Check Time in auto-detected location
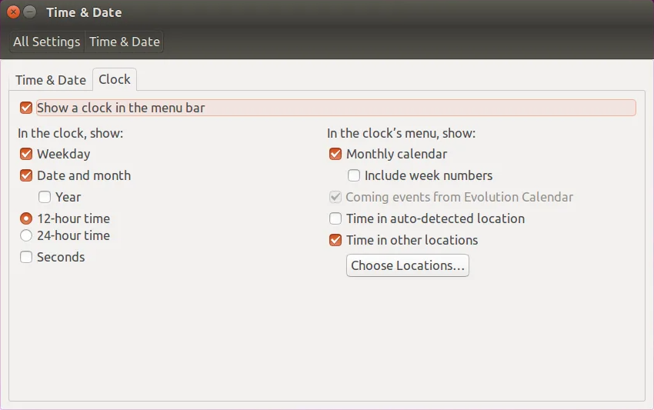 click(x=335, y=218)
